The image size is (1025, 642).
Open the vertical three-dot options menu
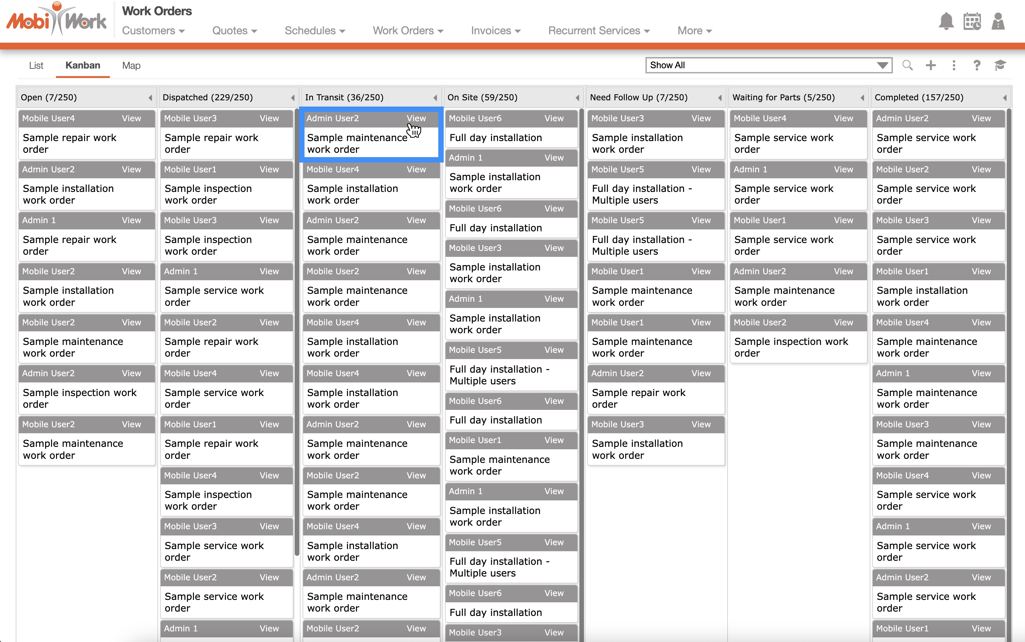click(954, 66)
